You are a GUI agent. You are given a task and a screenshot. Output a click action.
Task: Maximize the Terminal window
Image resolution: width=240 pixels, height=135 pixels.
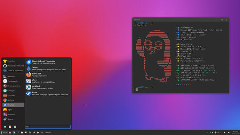click(222, 20)
